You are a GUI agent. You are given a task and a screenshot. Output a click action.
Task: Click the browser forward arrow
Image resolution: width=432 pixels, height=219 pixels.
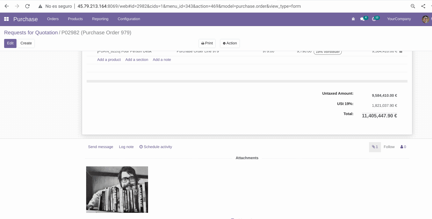click(17, 6)
